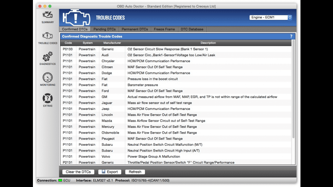Select the Jaguar manufacturer cell
The height and width of the screenshot is (187, 333).
[107, 103]
